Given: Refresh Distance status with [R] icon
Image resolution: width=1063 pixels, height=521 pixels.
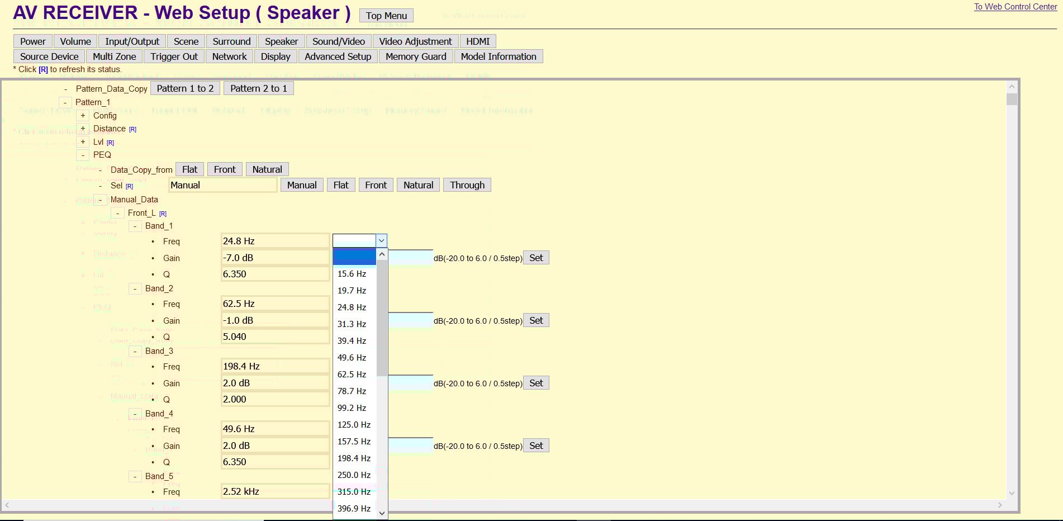Looking at the screenshot, I should tap(132, 129).
